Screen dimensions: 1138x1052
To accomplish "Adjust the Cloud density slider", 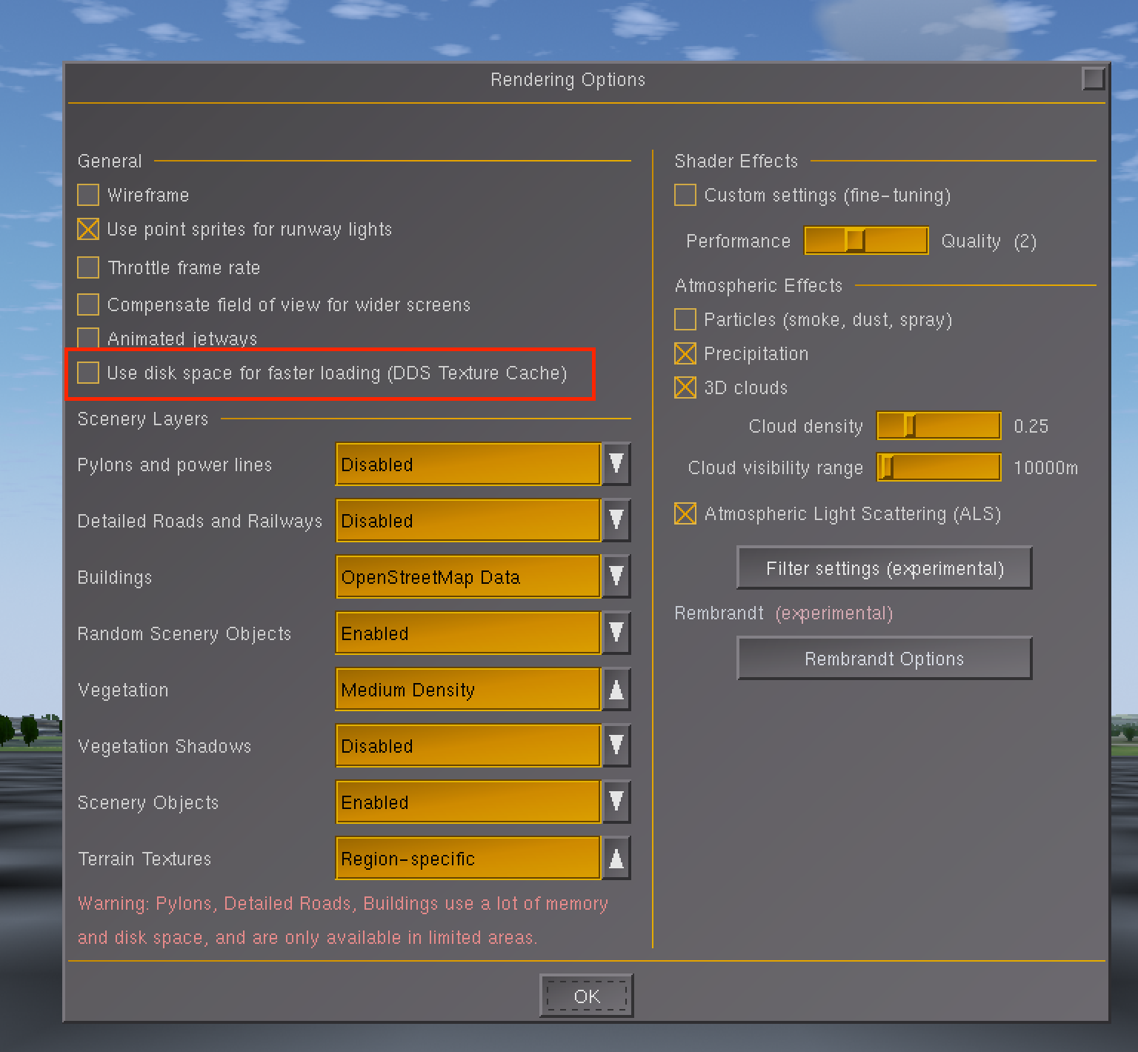I will point(939,426).
